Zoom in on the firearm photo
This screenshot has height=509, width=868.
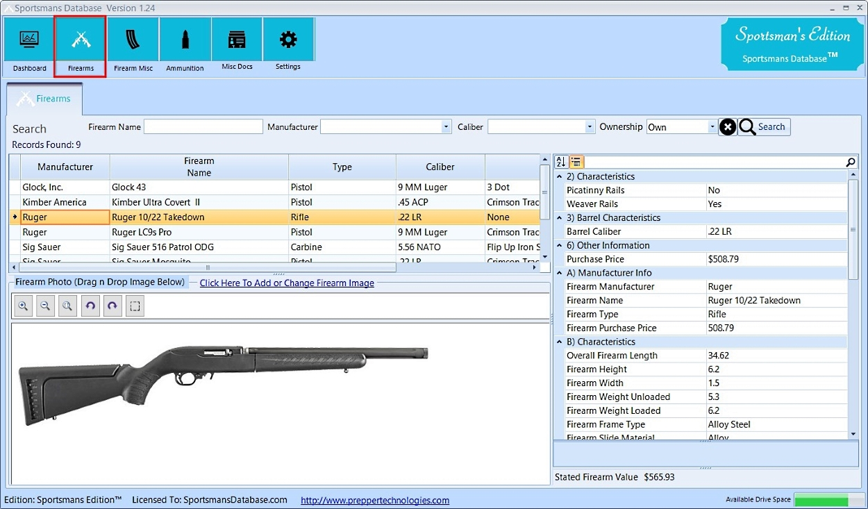[23, 306]
